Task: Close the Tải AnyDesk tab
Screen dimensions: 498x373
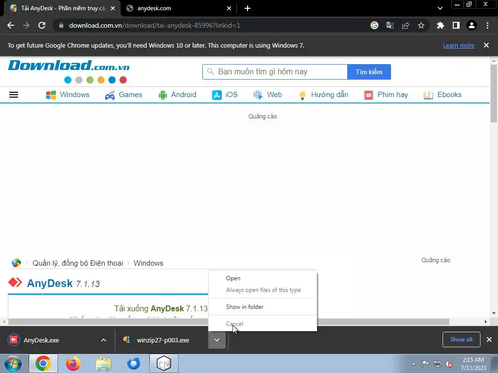Action: 113,8
